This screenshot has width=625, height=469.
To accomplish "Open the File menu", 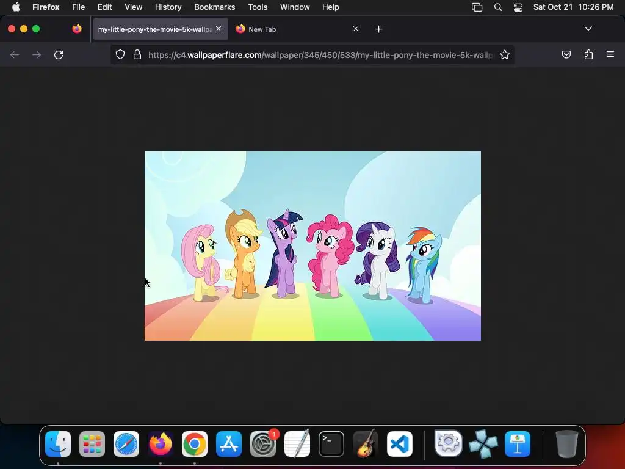I will (x=79, y=7).
